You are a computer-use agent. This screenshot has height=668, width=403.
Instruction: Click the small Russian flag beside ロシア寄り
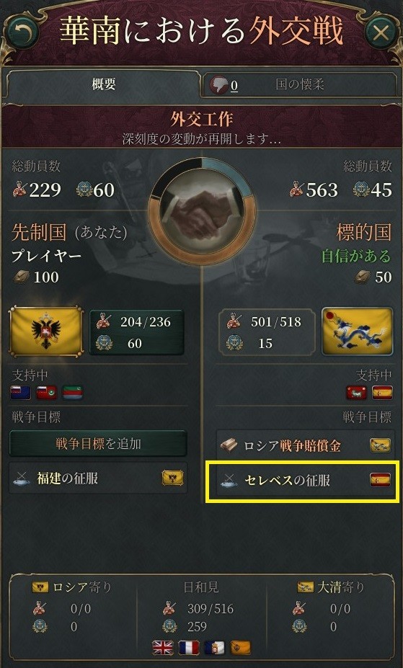point(40,587)
